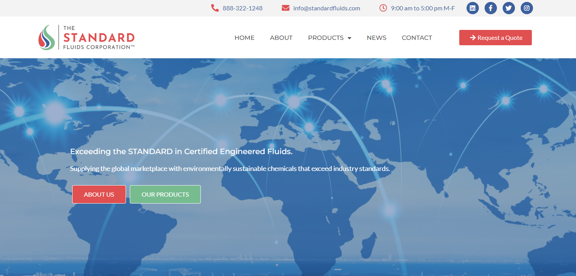Viewport: 576px width, 276px height.
Task: Expand the PRODUCTS dropdown caret
Action: tap(349, 38)
